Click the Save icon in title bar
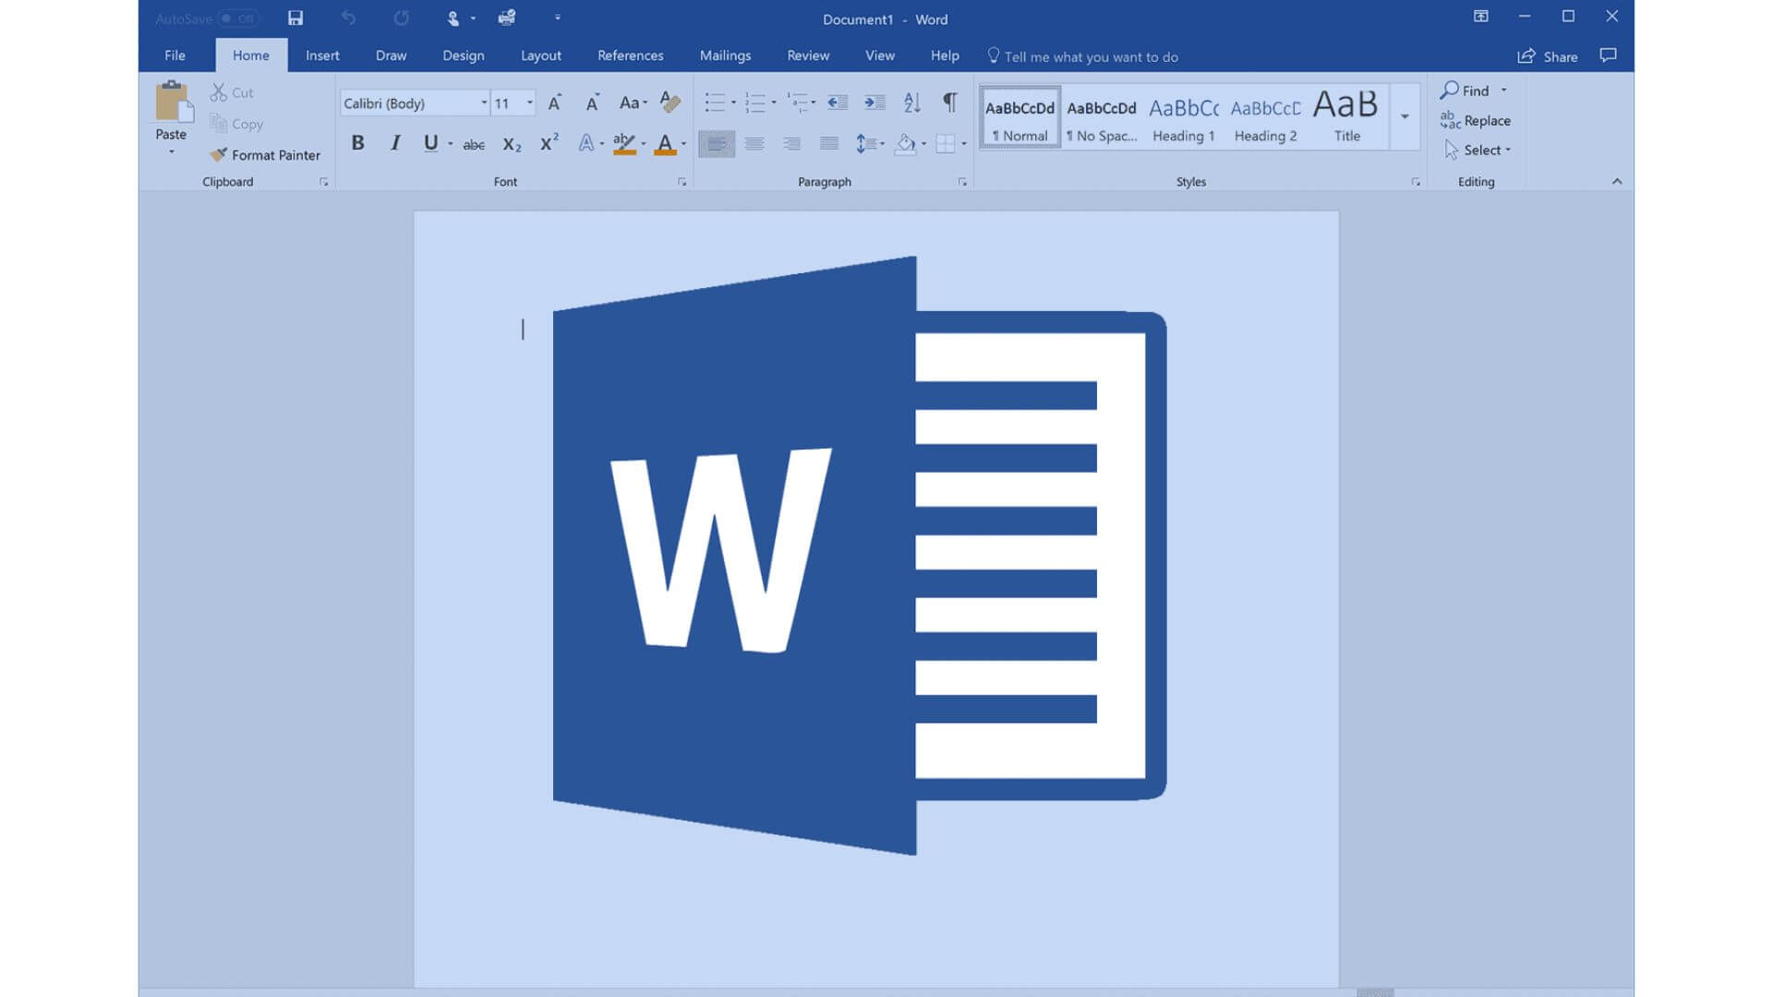The image size is (1773, 997). coord(295,18)
